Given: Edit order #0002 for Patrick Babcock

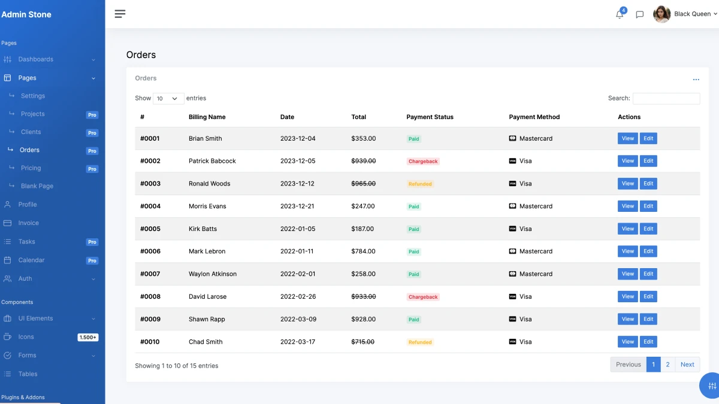Looking at the screenshot, I should pyautogui.click(x=648, y=161).
